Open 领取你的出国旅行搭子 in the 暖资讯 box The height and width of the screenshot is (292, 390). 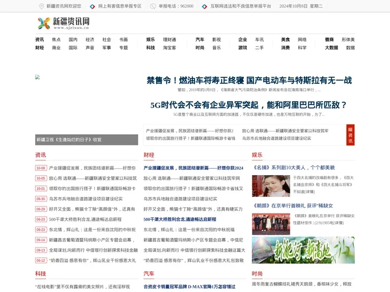pyautogui.click(x=191, y=138)
